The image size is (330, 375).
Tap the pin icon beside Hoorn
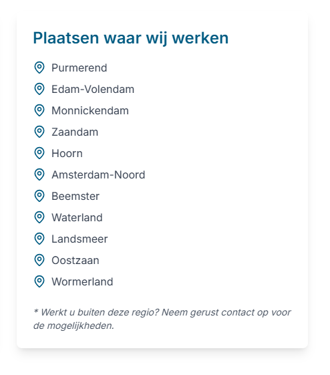39,153
